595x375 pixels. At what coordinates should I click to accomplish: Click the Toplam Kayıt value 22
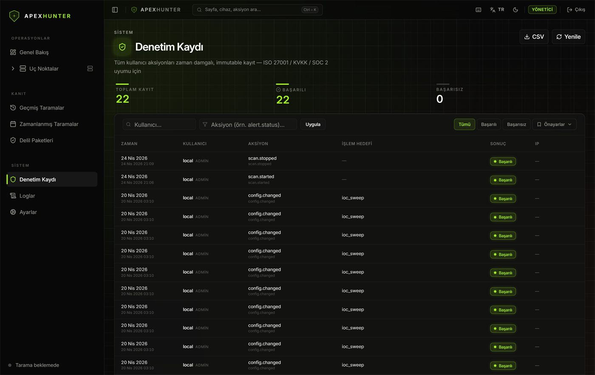(x=122, y=99)
